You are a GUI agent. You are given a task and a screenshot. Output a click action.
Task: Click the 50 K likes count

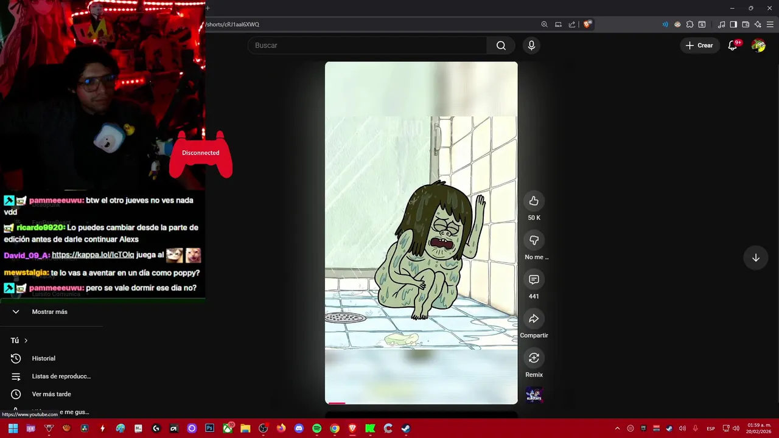(534, 218)
